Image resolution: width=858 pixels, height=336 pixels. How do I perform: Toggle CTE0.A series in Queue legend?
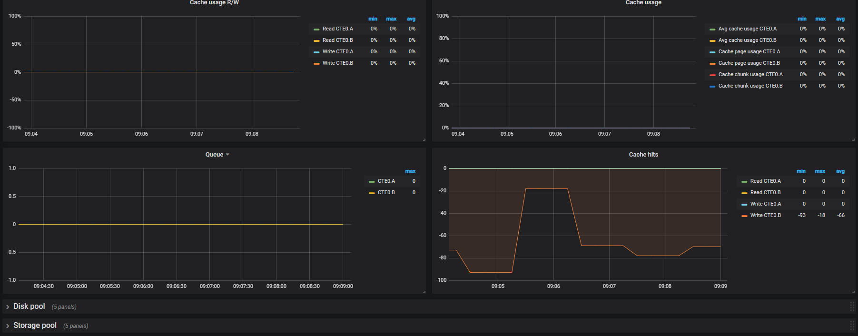coord(386,181)
